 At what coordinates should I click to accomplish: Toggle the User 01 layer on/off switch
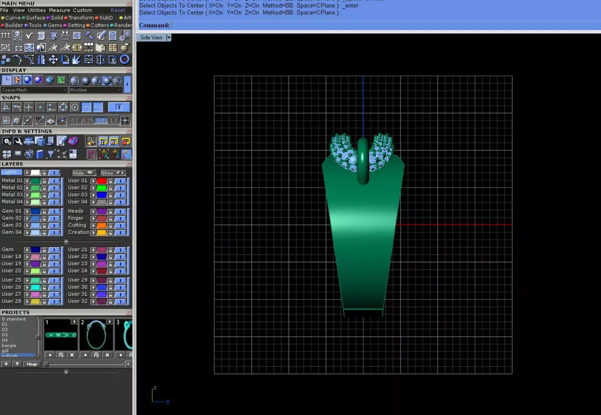[120, 181]
